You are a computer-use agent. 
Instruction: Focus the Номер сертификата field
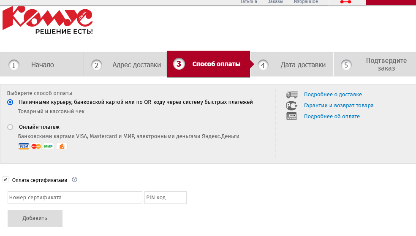75,198
